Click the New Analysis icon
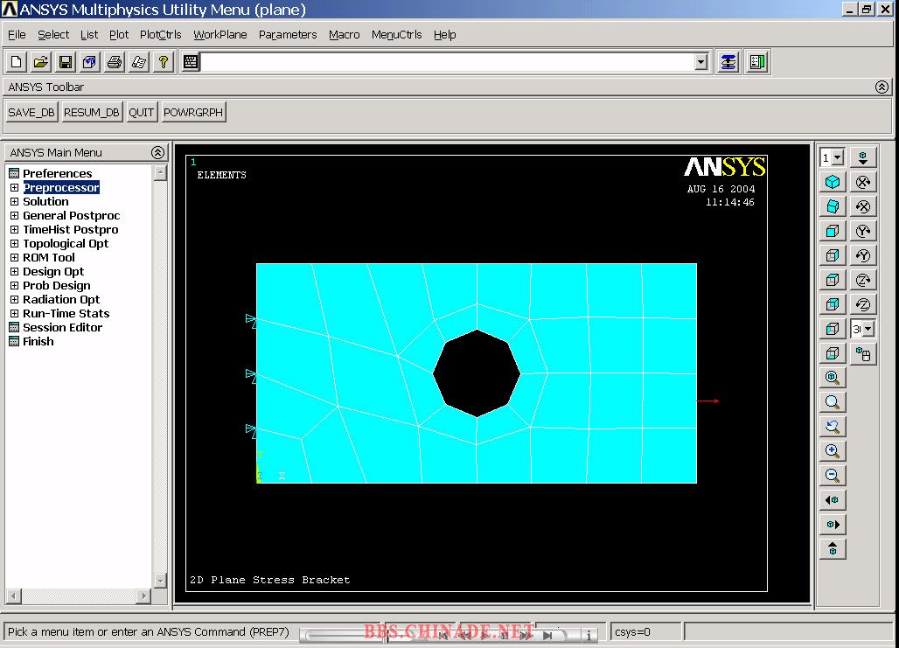The height and width of the screenshot is (648, 899). (x=16, y=62)
